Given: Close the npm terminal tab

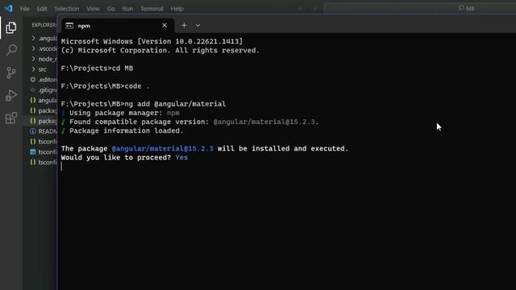Looking at the screenshot, I should (164, 25).
